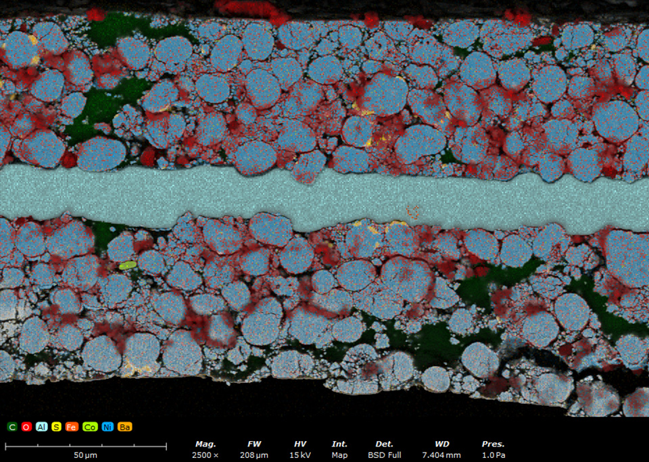
Task: Click the 1.0 Pa pressure value
Action: (493, 455)
